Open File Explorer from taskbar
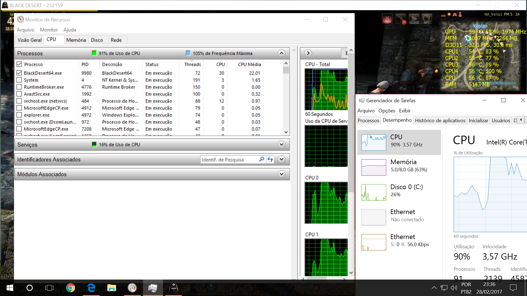The image size is (527, 296). point(112,288)
